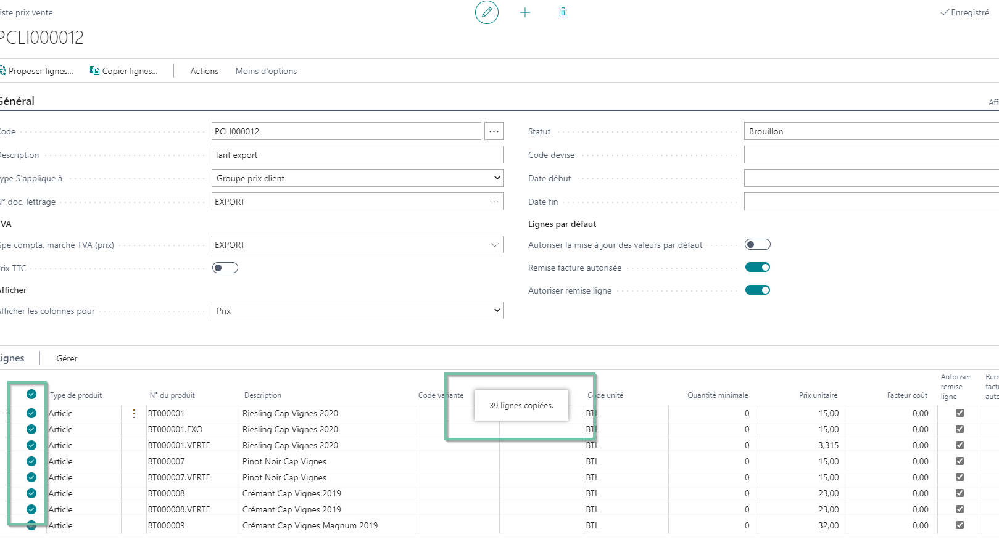This screenshot has height=547, width=999.
Task: Deselect the BT000001.EXO row selection circle
Action: point(31,429)
